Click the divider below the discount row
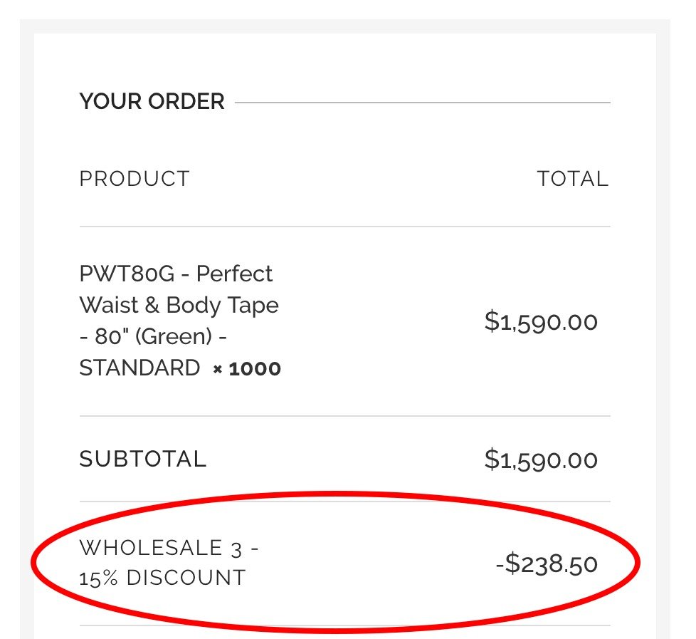This screenshot has height=639, width=696. (x=344, y=625)
